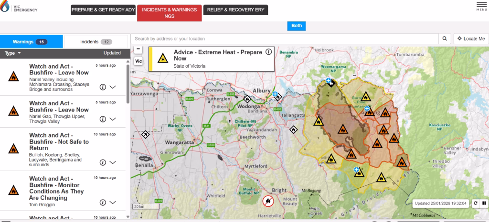Pause automatic map updates
Screen dimensions: 489x222
click(484, 203)
